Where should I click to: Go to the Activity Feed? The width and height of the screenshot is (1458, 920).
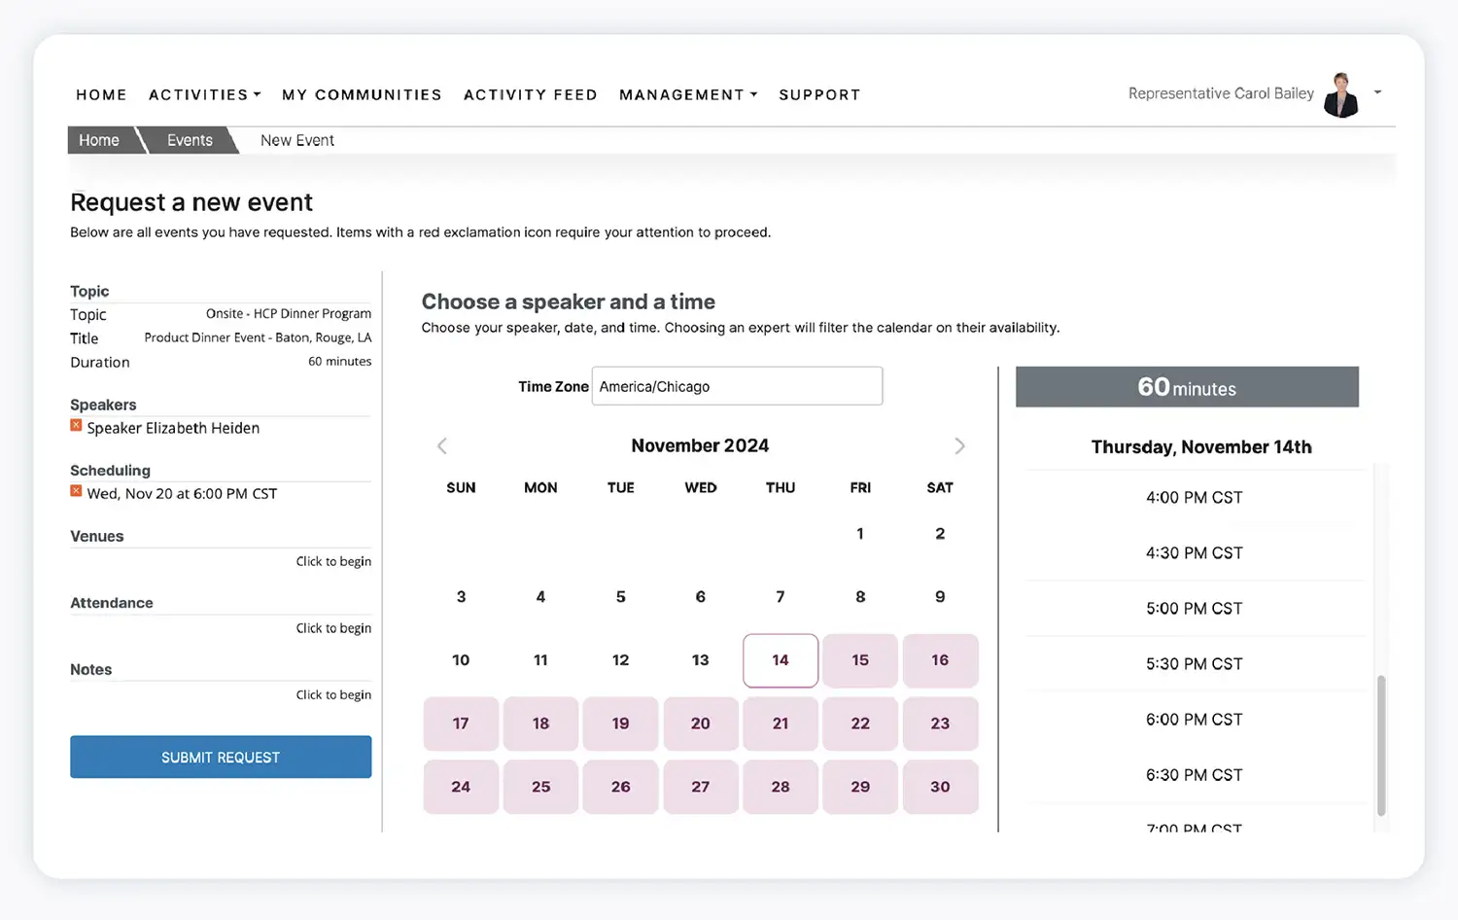[530, 94]
